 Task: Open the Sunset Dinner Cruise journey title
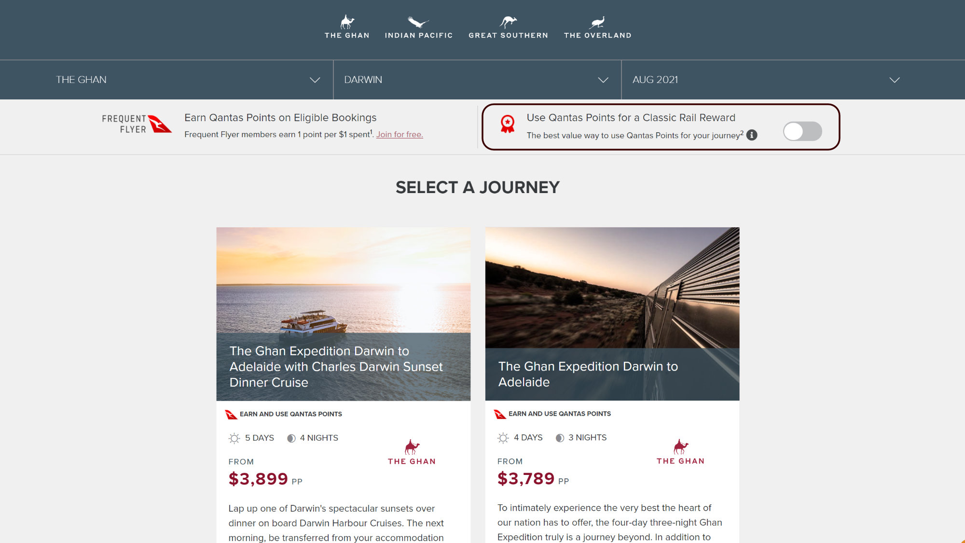336,367
